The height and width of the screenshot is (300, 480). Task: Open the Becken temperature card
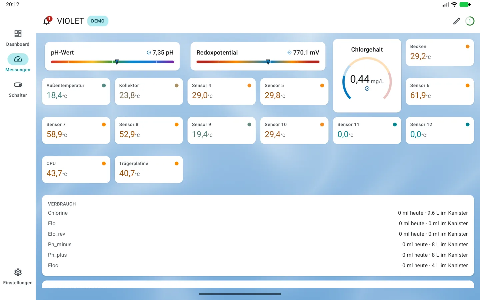[x=440, y=52]
